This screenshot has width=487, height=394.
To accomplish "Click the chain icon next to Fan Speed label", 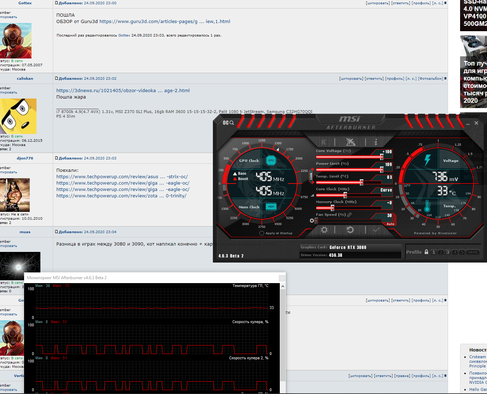I will pyautogui.click(x=349, y=215).
